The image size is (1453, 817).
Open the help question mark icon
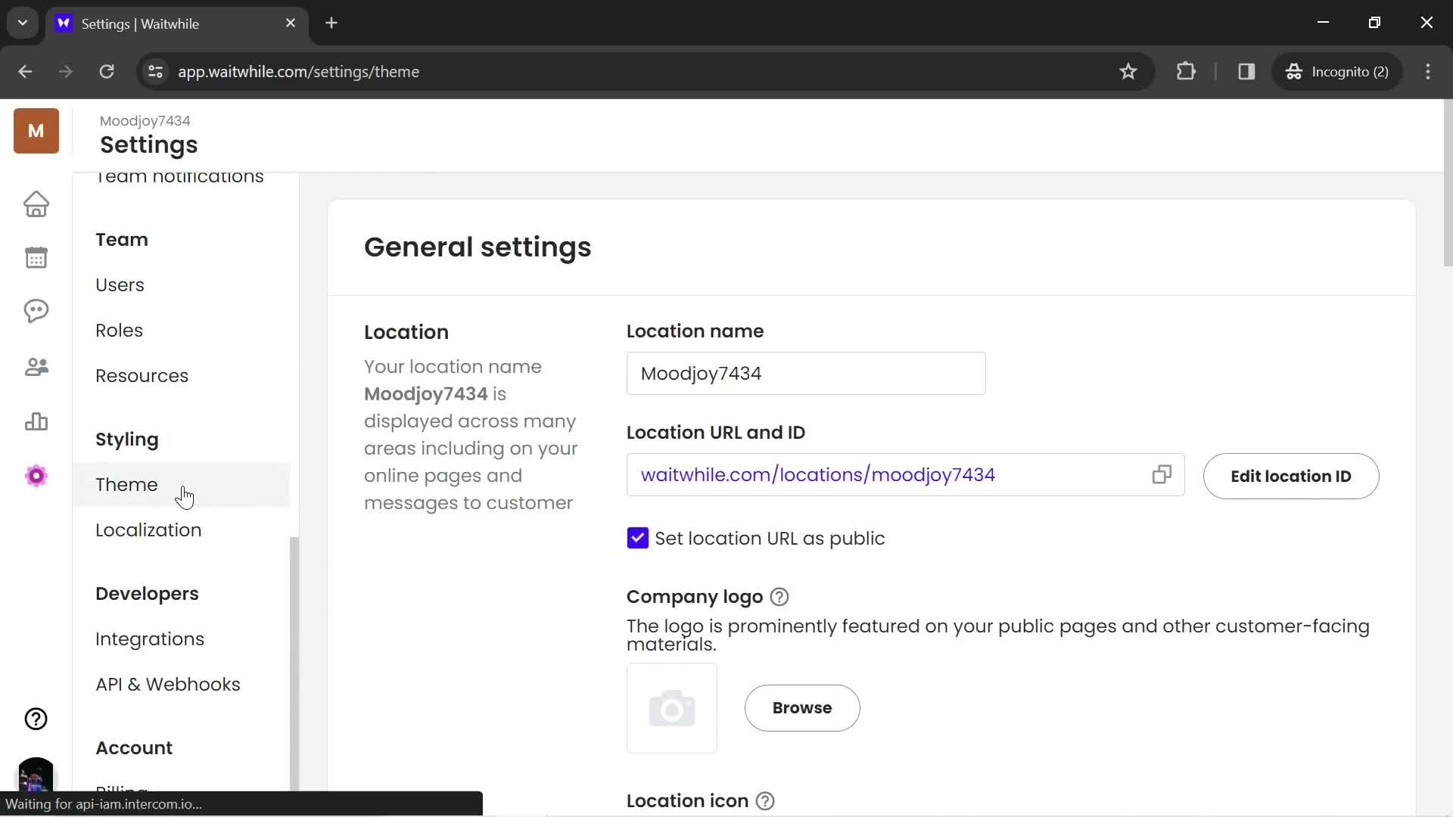coord(36,719)
